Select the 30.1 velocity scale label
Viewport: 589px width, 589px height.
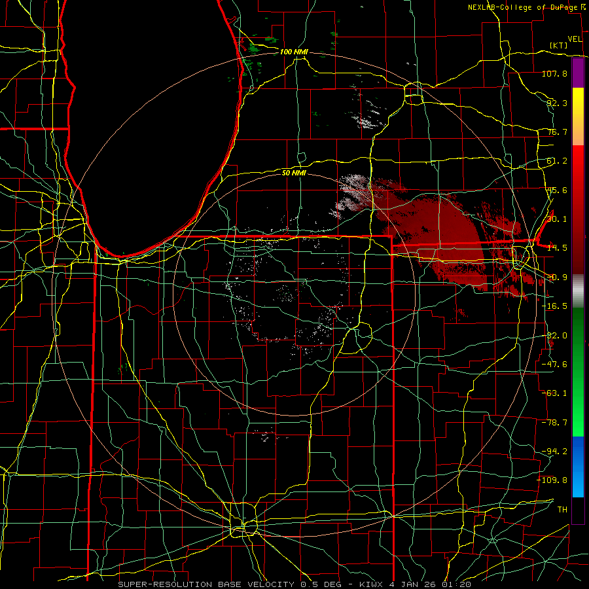[557, 219]
